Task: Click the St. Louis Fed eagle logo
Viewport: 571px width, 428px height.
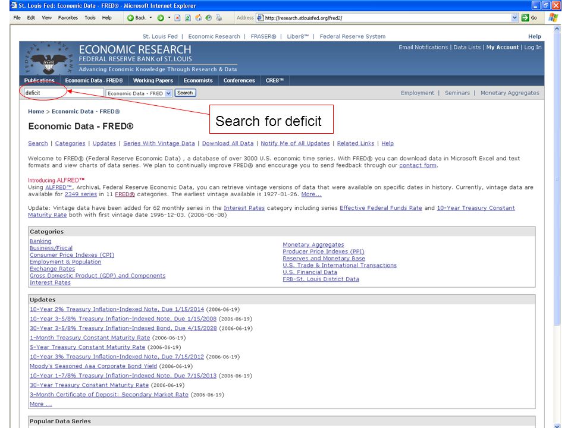Action: (48, 60)
